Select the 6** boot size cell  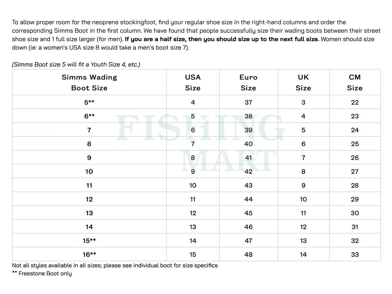(x=89, y=116)
